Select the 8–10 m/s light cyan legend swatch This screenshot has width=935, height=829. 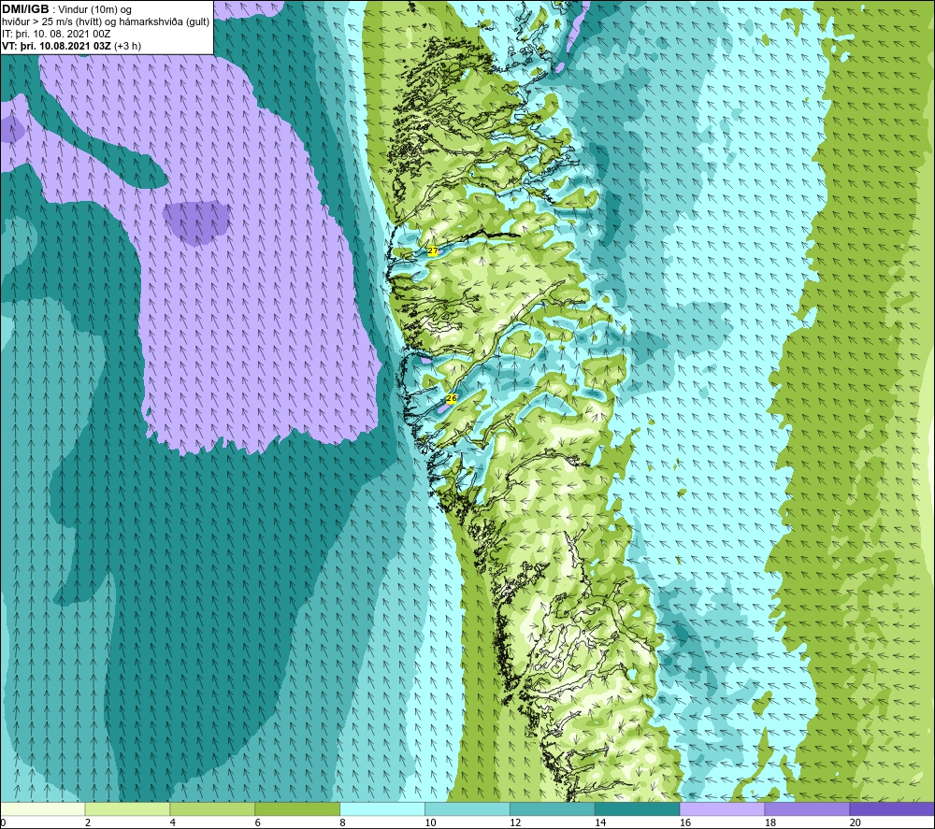click(382, 808)
